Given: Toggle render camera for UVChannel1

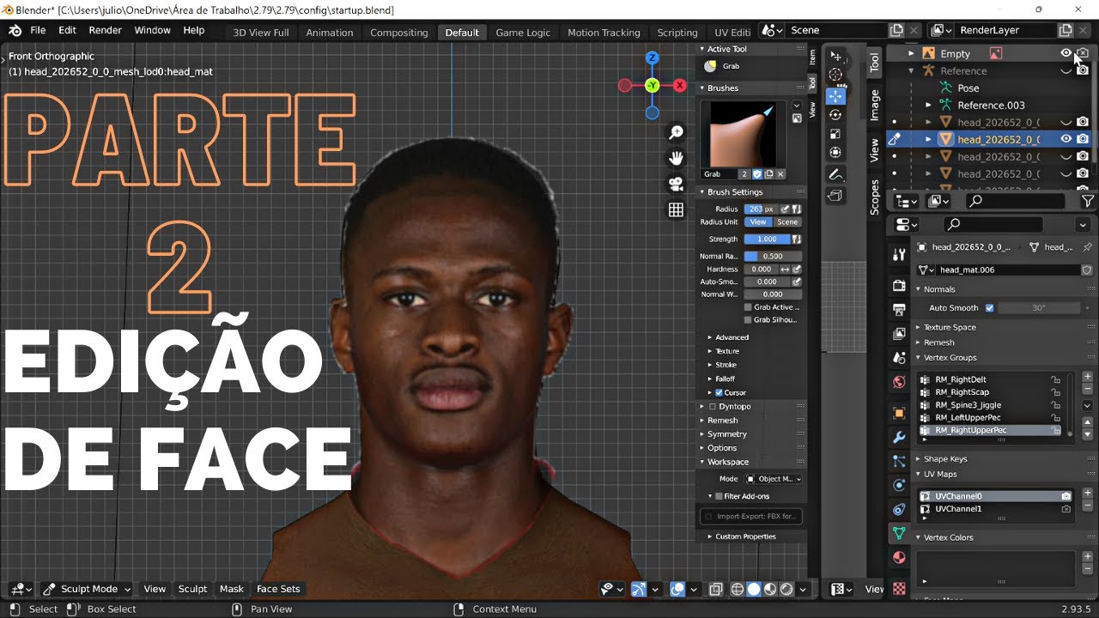Looking at the screenshot, I should [1066, 509].
